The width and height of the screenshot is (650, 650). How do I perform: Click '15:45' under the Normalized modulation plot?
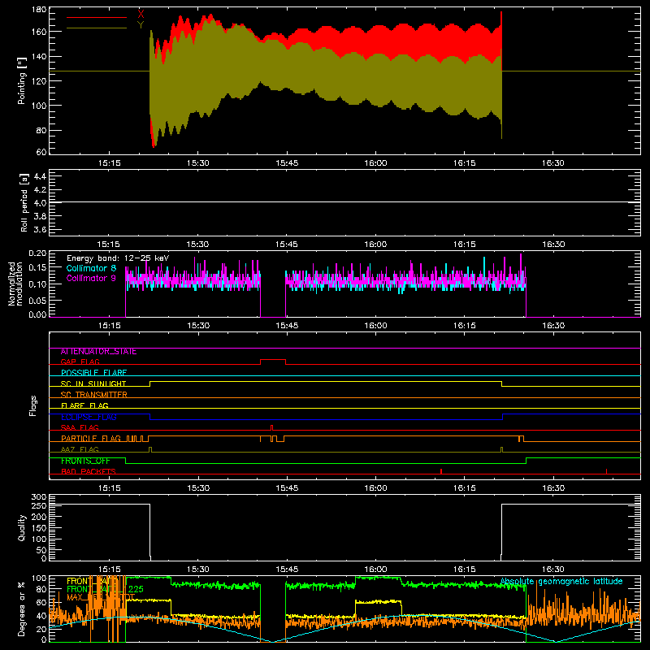tap(287, 326)
